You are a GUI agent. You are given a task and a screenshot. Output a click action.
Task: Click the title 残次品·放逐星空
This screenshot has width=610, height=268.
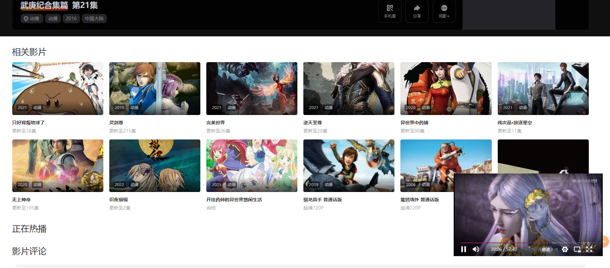pos(515,123)
